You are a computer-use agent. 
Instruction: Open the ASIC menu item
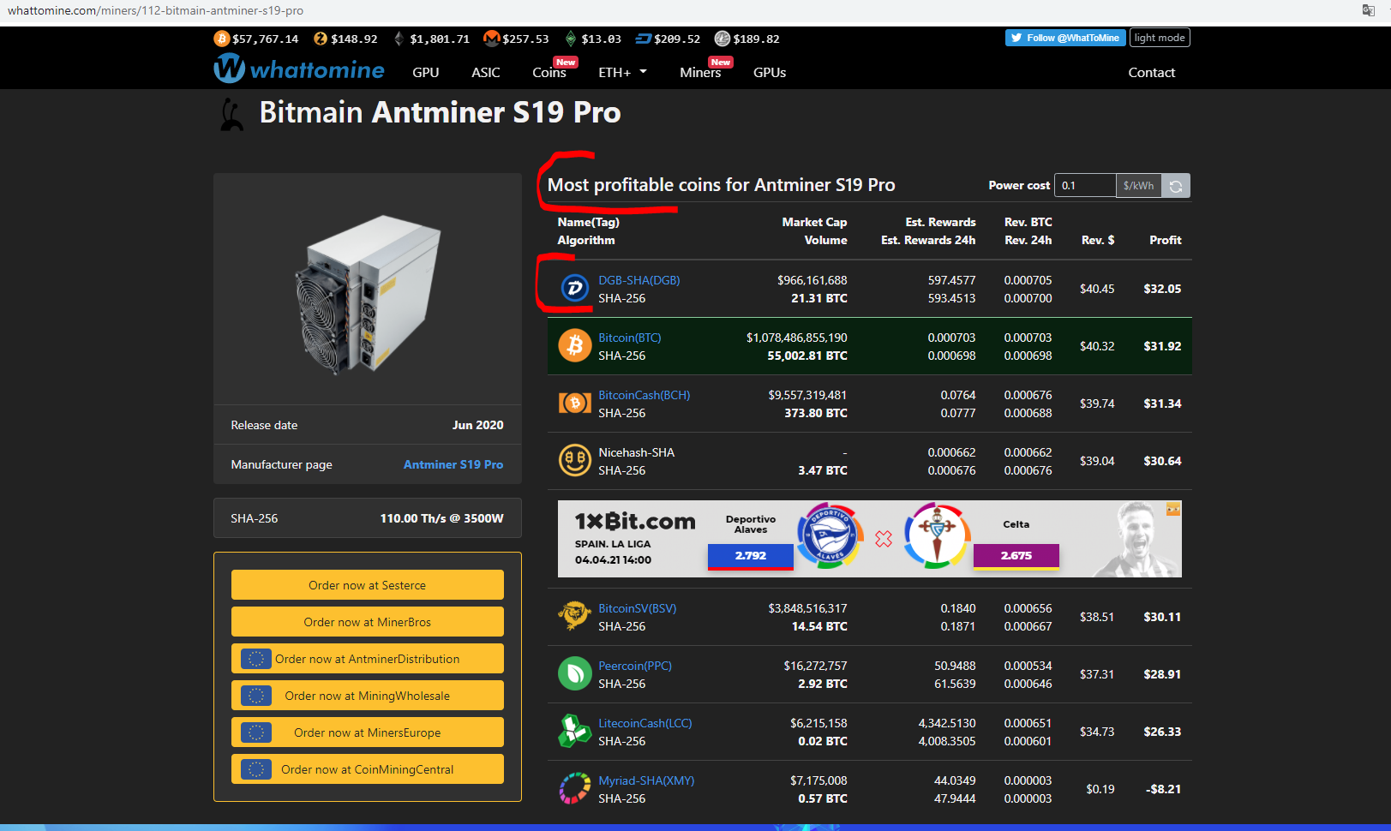tap(485, 73)
